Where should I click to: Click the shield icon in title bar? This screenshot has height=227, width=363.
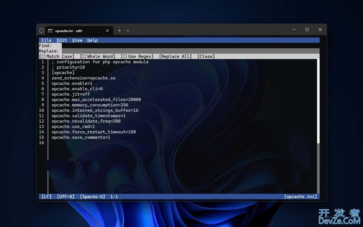pyautogui.click(x=41, y=31)
